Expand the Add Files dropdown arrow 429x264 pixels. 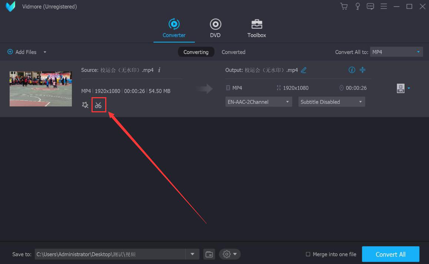tap(45, 52)
